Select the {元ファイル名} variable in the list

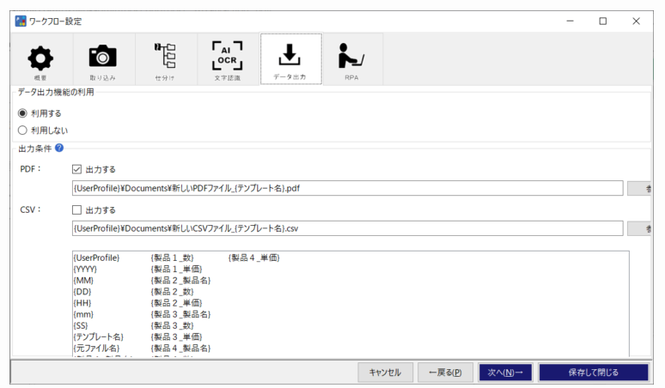pos(96,349)
